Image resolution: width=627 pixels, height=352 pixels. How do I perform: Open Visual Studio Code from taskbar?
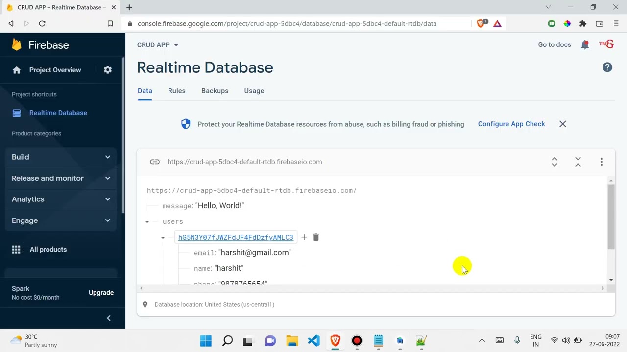click(314, 341)
